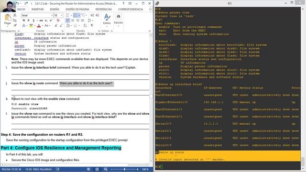306x172 pixels.
Task: Toggle bold (N) formatting
Action: tap(24, 20)
